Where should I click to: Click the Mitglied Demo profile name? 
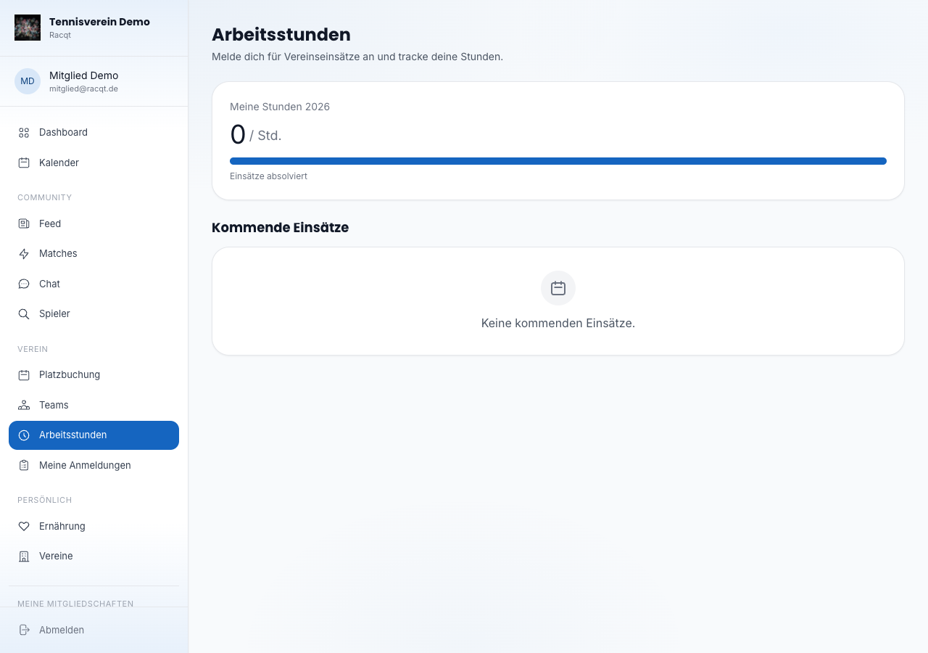pos(83,75)
